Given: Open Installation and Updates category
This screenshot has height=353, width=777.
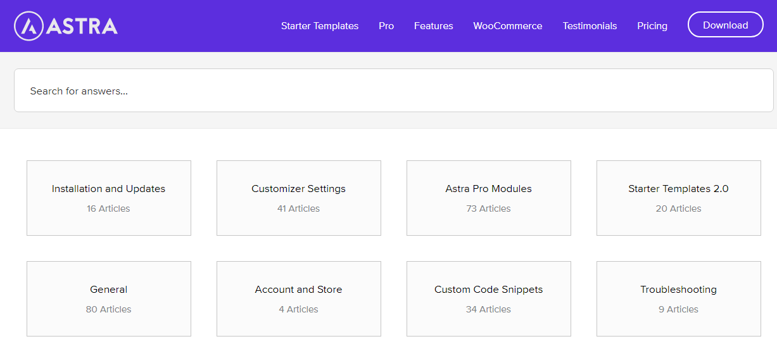Looking at the screenshot, I should point(109,198).
